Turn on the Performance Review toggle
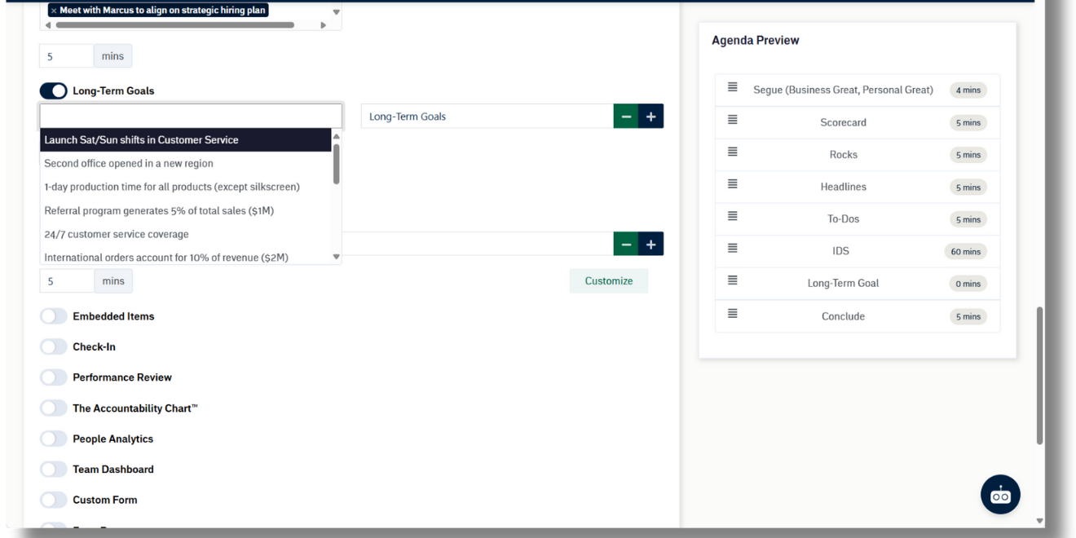The image size is (1076, 538). pyautogui.click(x=54, y=377)
